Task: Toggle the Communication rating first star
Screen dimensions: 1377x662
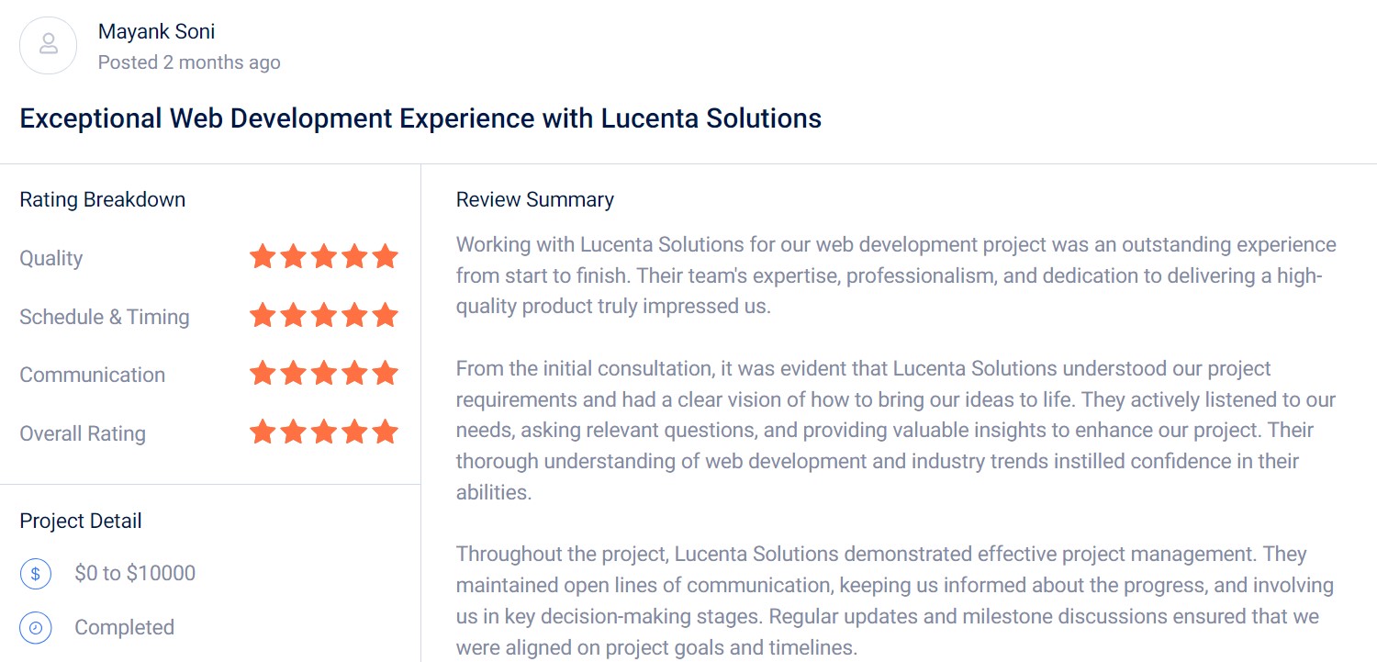Action: pyautogui.click(x=263, y=374)
